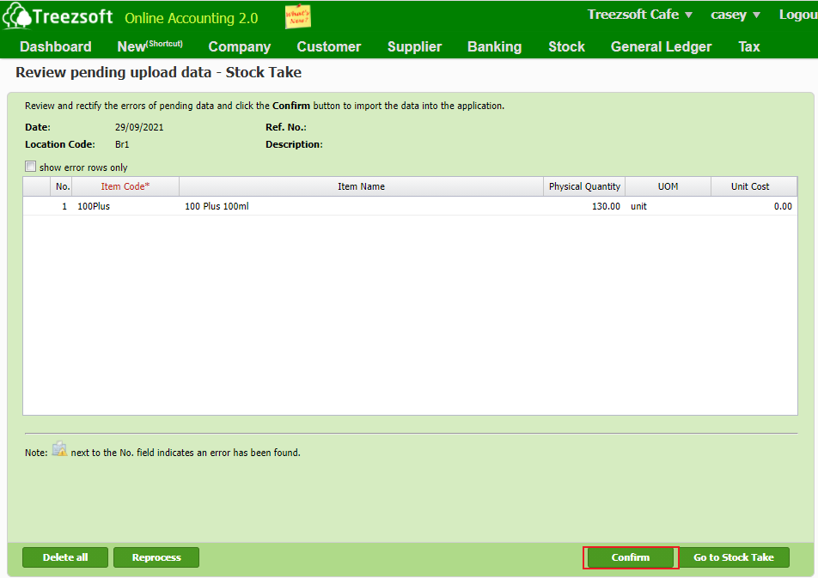Open the New (Shortcut) menu
This screenshot has height=578, width=818.
[150, 46]
